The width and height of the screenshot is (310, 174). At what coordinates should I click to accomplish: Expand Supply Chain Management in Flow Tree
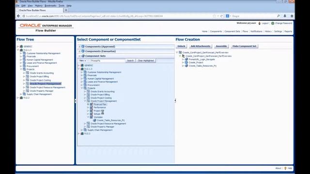coord(21,94)
